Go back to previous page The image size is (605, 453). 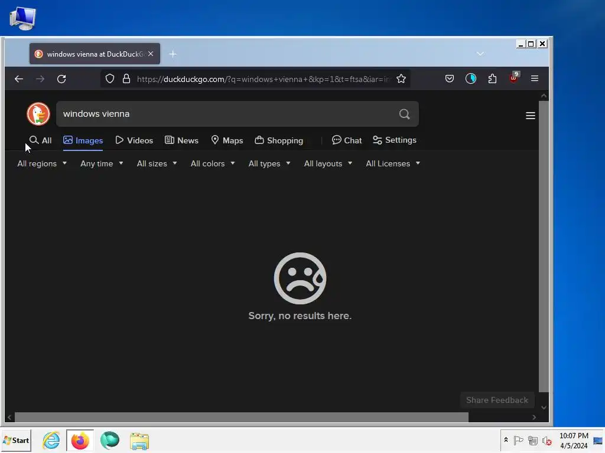(x=18, y=79)
